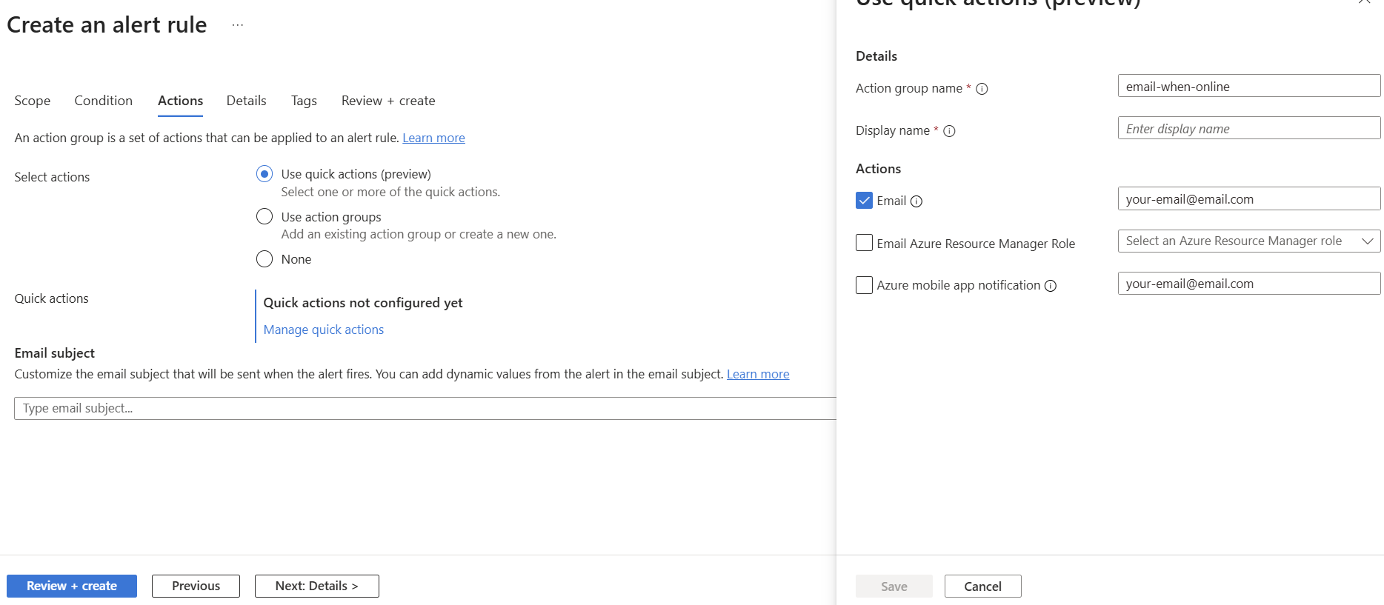Click info icon next to Email checkbox
The image size is (1384, 605).
click(916, 201)
